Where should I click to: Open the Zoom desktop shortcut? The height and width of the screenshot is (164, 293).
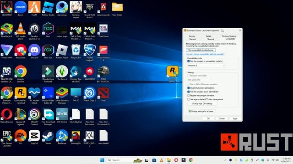(21, 8)
